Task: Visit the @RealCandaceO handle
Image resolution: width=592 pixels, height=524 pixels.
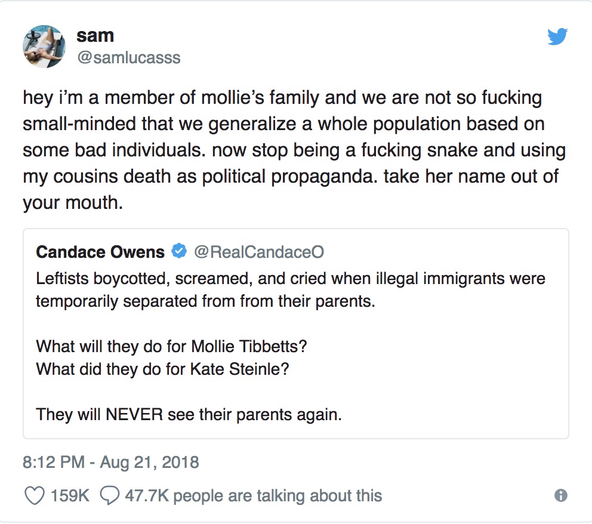Action: 259,252
